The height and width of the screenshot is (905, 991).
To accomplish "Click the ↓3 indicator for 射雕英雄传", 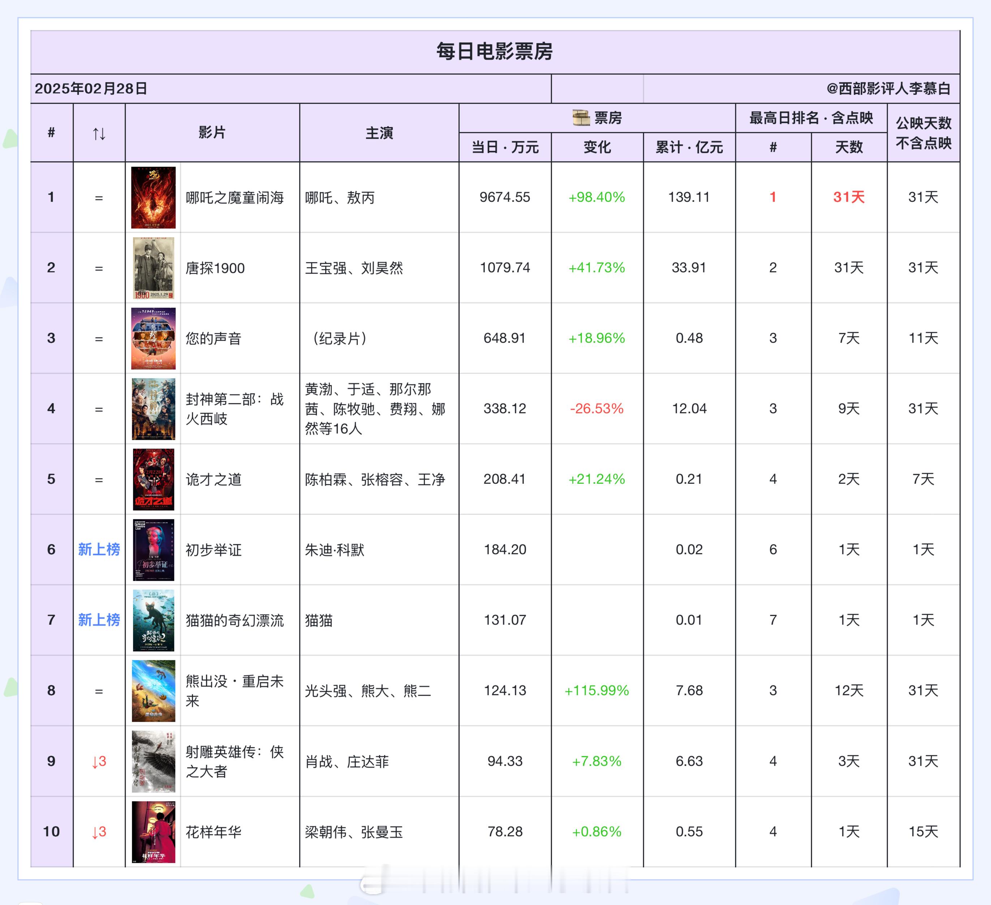I will click(x=99, y=761).
